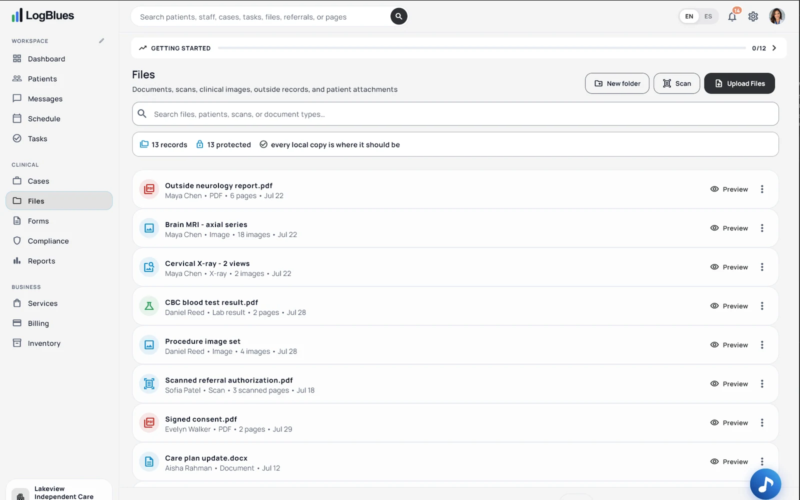Image resolution: width=800 pixels, height=500 pixels.
Task: Open more options for Signed consent.pdf
Action: 762,423
